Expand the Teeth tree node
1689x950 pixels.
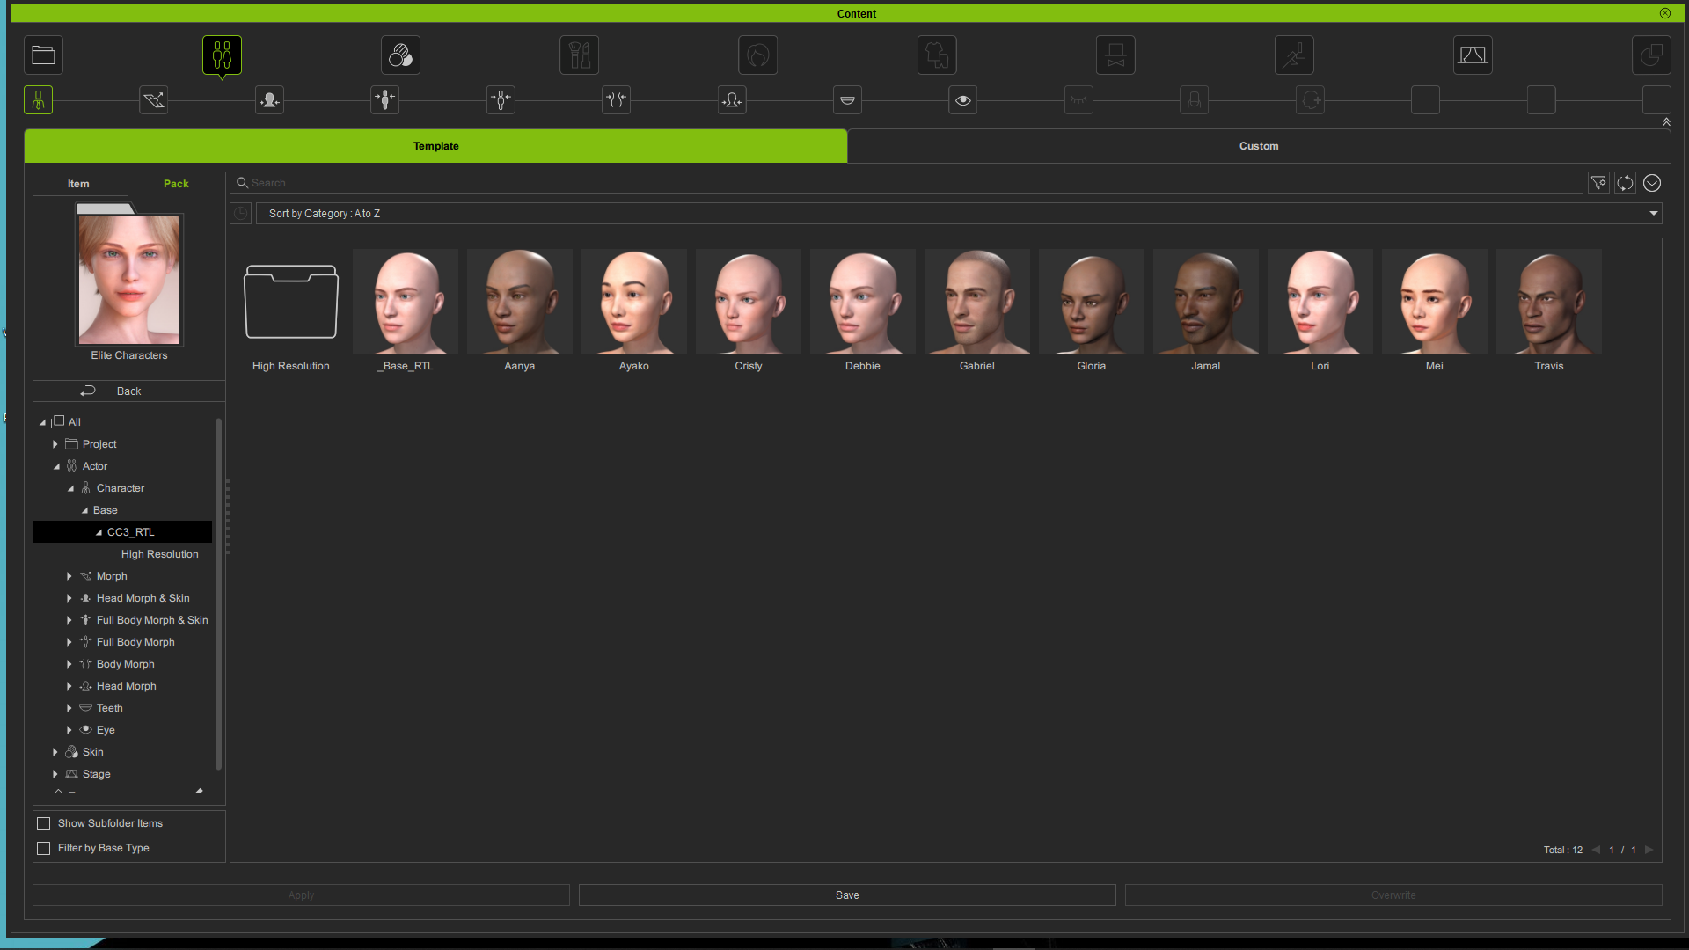69,708
